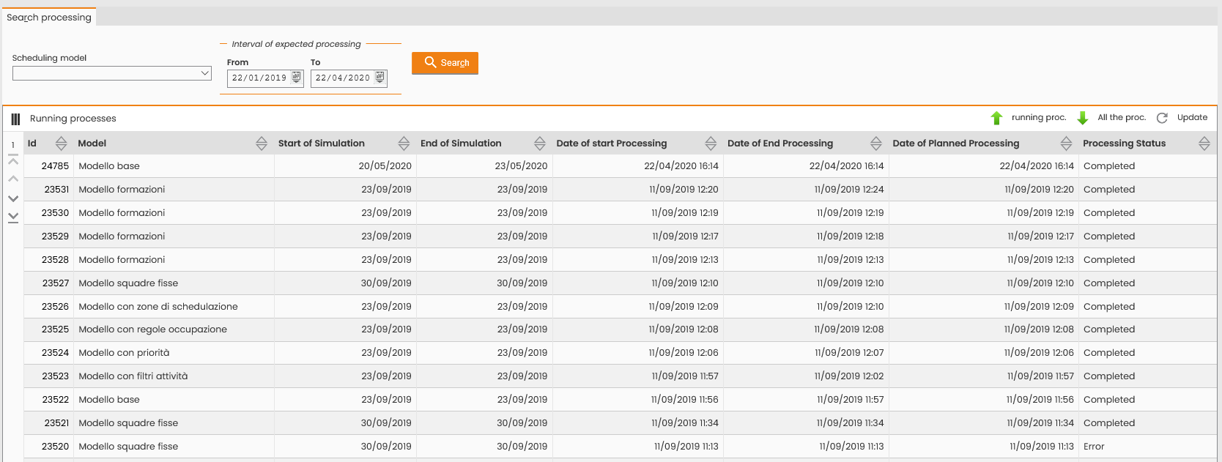Jump to last page using bottom arrow
The height and width of the screenshot is (462, 1222).
click(x=13, y=217)
